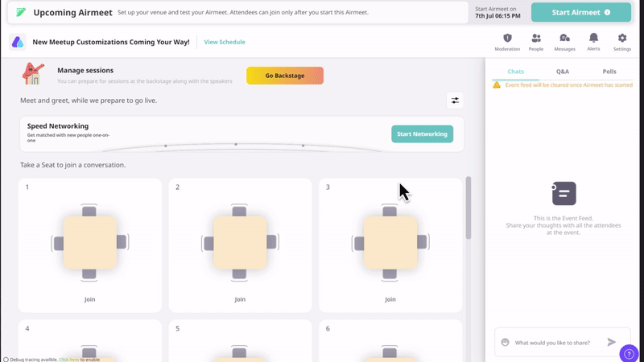644x362 pixels.
Task: Click the send message arrow icon
Action: point(611,342)
